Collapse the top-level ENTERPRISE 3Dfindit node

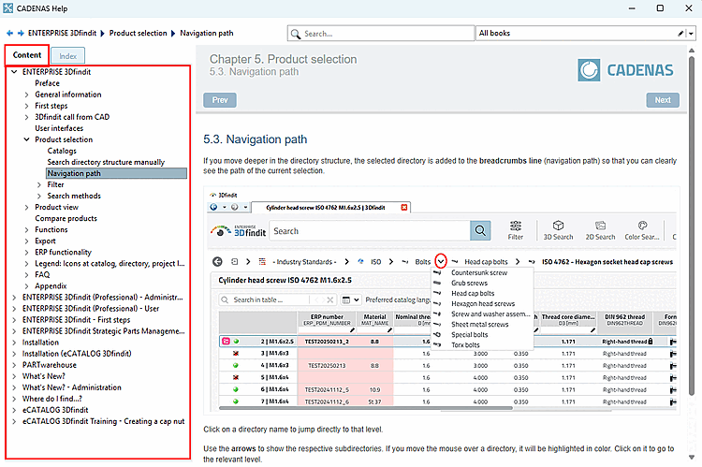pos(14,72)
